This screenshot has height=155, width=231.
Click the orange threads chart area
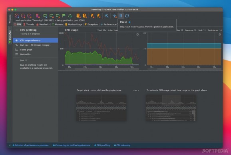click(184, 57)
